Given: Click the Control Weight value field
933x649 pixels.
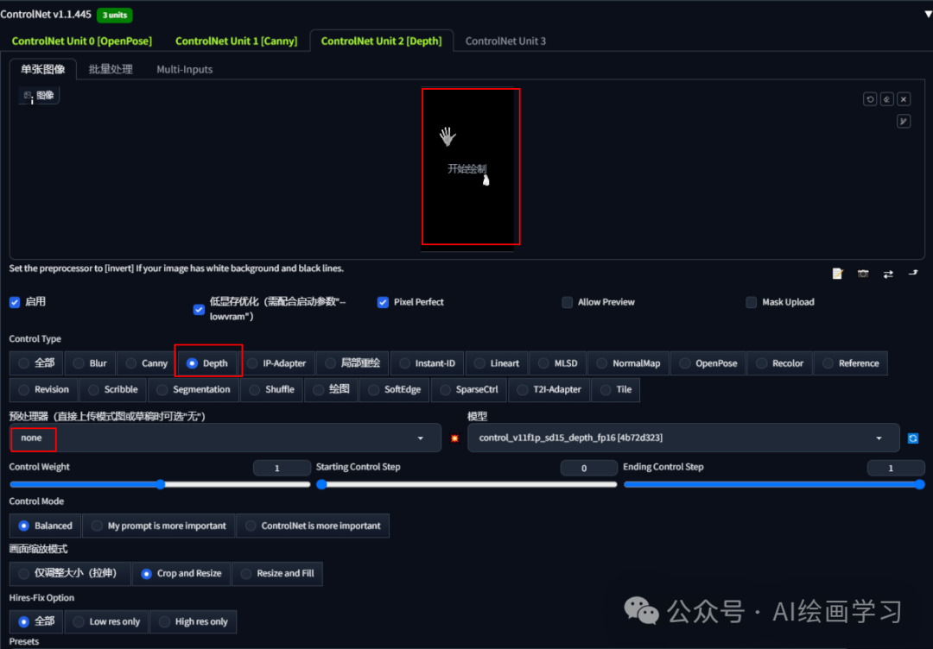Looking at the screenshot, I should coord(282,469).
